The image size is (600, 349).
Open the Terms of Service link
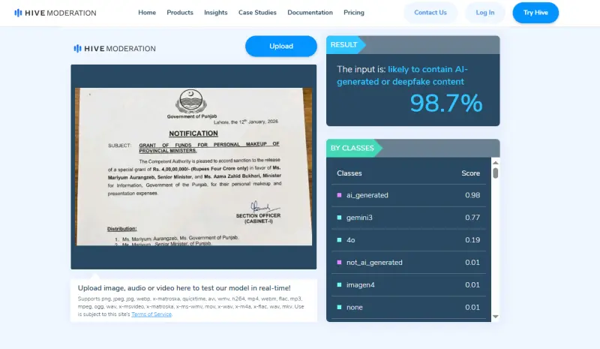pos(151,314)
